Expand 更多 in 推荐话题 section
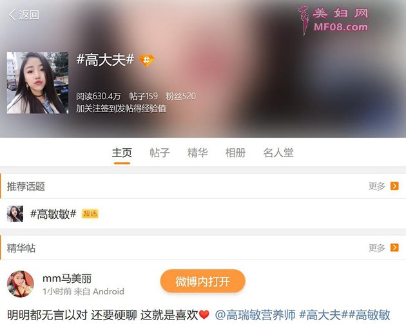Image resolution: width=406 pixels, height=324 pixels. point(377,186)
